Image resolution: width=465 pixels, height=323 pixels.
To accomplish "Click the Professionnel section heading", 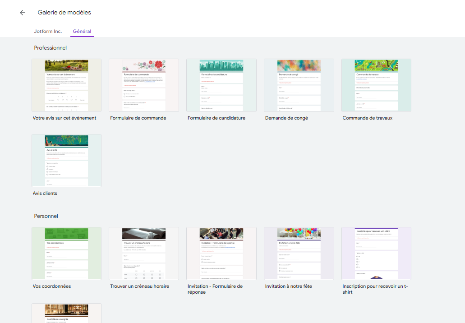I will [x=51, y=48].
